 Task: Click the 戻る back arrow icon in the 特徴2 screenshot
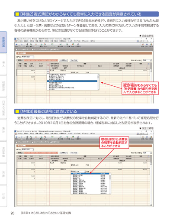[x=16, y=45]
